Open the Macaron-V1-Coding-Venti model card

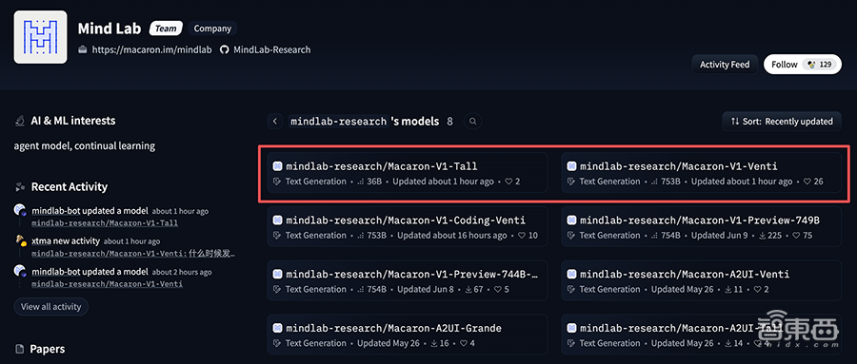(x=408, y=227)
